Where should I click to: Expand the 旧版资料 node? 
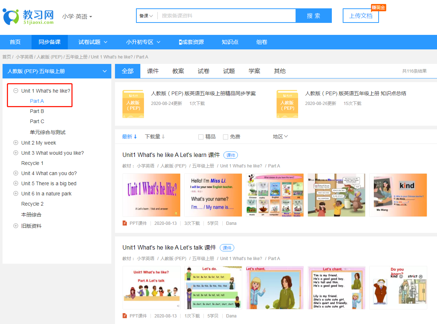[16, 226]
